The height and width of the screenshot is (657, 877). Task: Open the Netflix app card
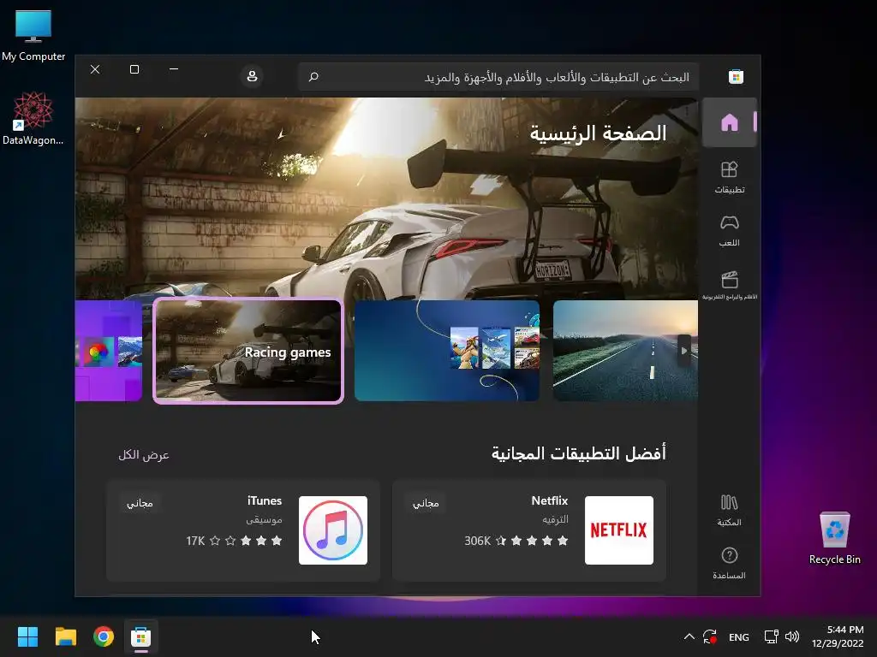click(x=529, y=530)
